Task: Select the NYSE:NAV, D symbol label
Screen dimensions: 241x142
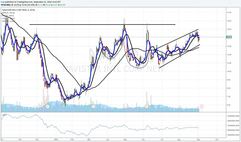Action: [x=7, y=5]
